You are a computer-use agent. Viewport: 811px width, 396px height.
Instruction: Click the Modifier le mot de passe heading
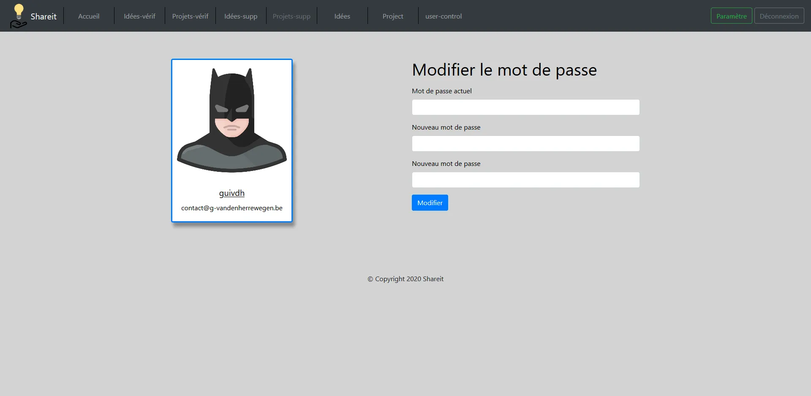tap(504, 70)
